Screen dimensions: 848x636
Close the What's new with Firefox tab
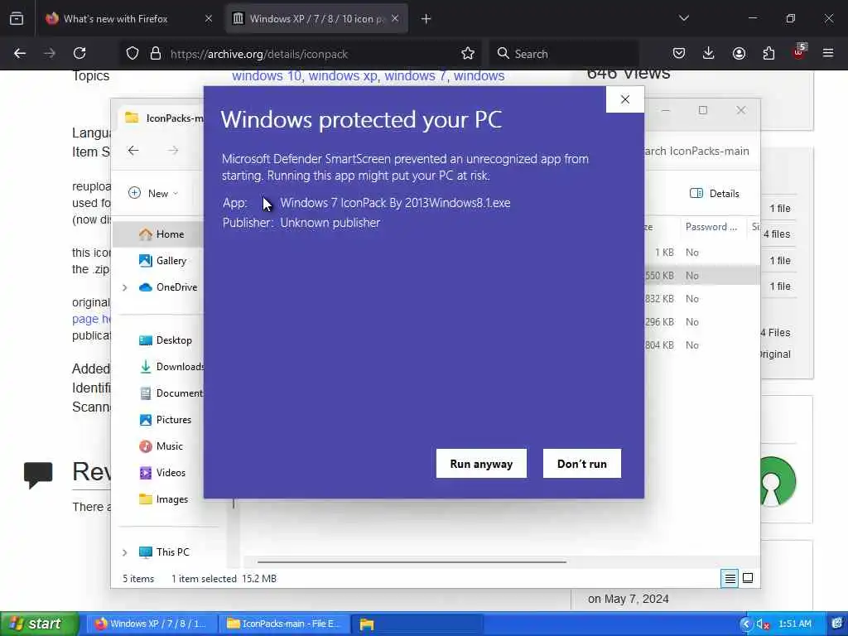(x=209, y=19)
